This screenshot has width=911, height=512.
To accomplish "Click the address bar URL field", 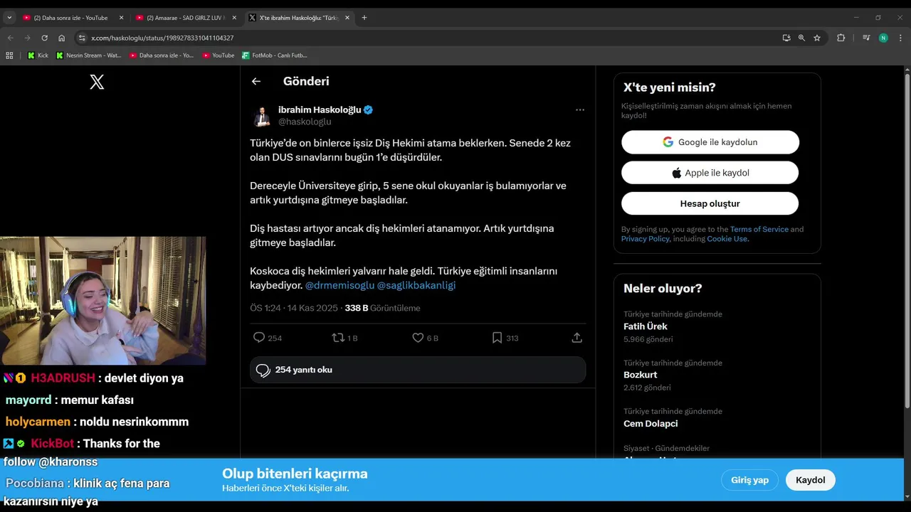I will tap(427, 38).
